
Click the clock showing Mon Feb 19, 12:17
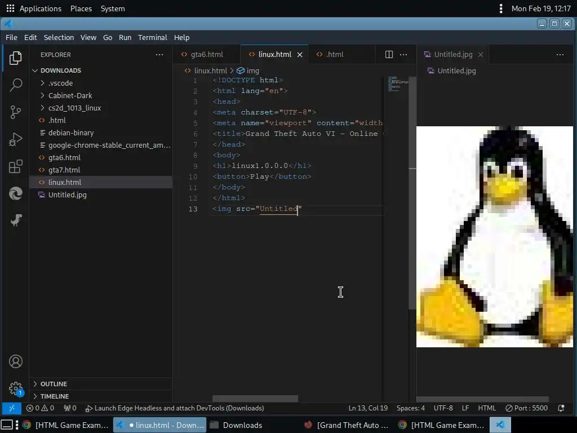(x=541, y=8)
